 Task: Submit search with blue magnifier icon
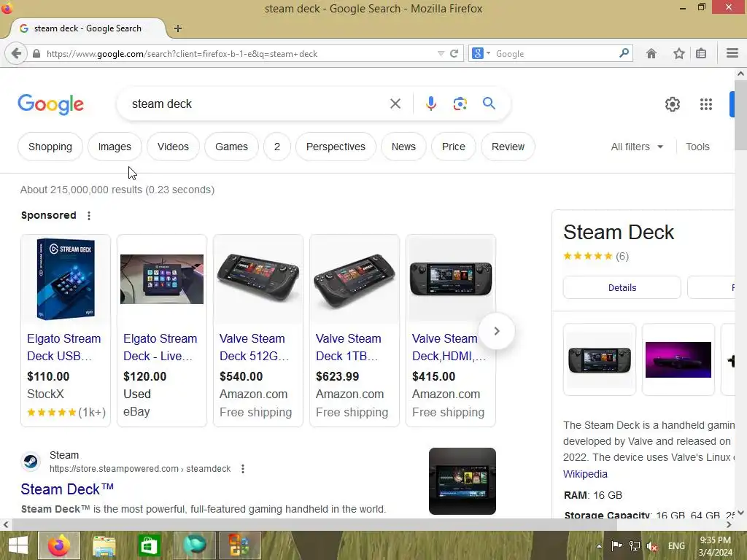click(489, 103)
